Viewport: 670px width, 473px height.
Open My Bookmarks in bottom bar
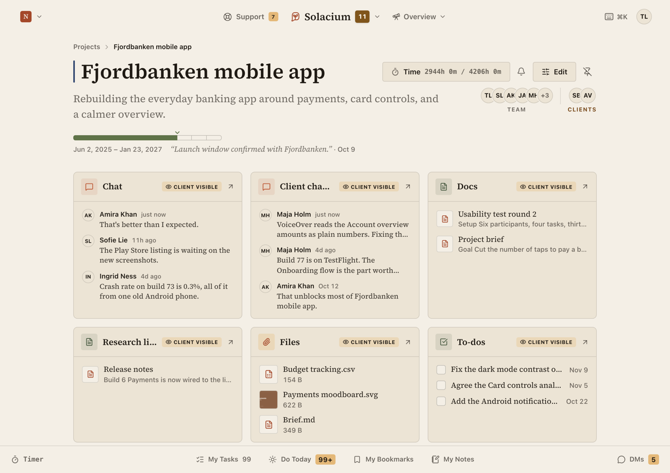point(383,459)
